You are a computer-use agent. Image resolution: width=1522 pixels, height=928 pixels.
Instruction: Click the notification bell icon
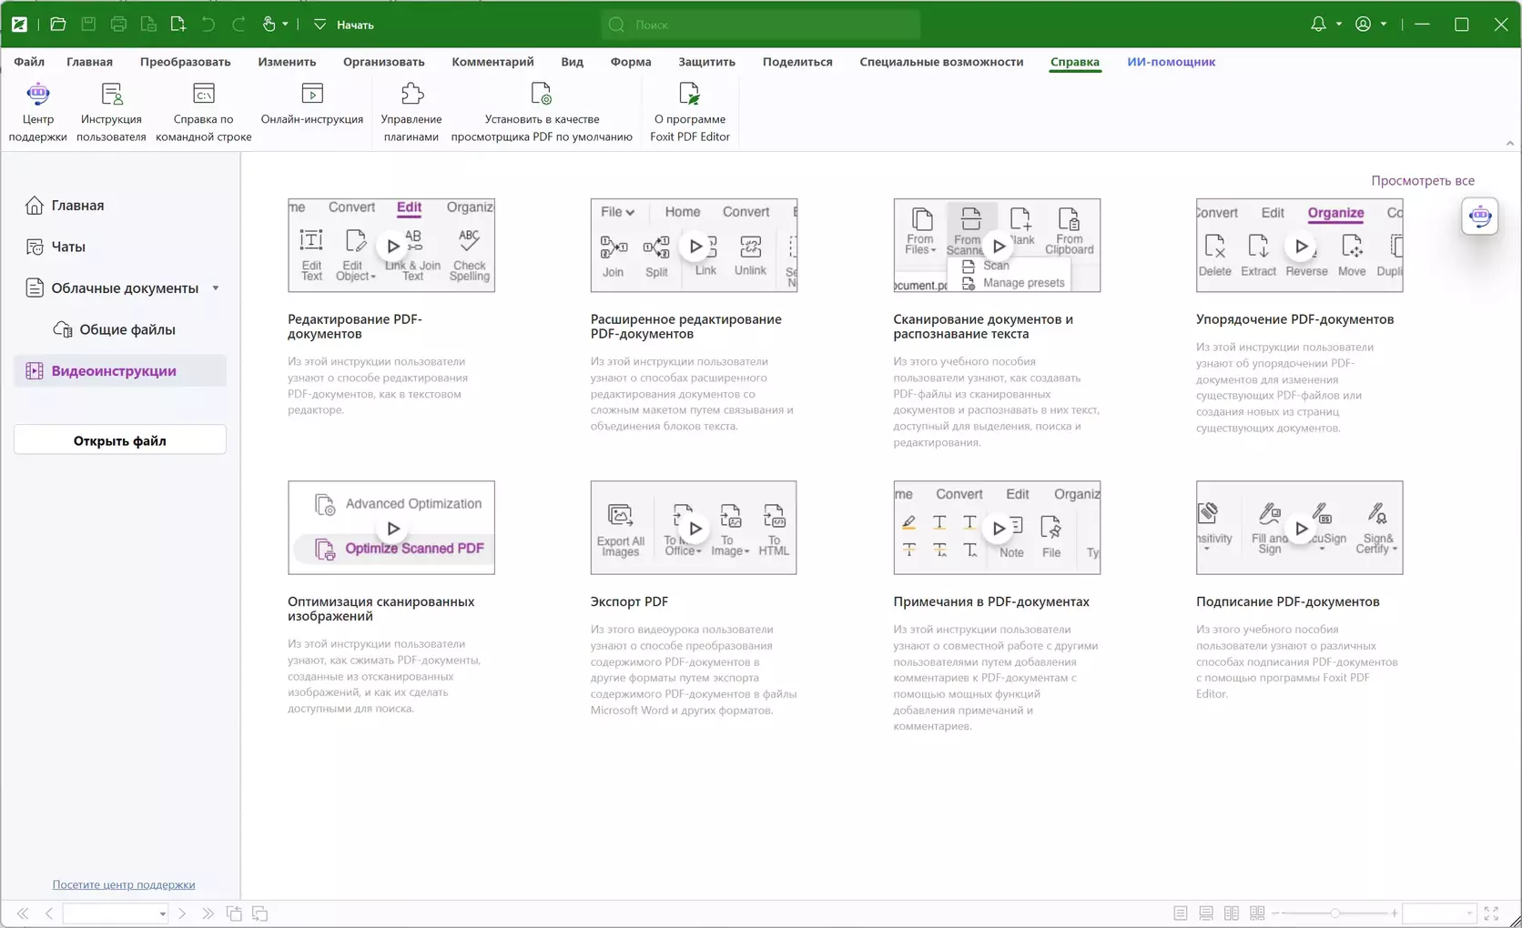[x=1317, y=25]
